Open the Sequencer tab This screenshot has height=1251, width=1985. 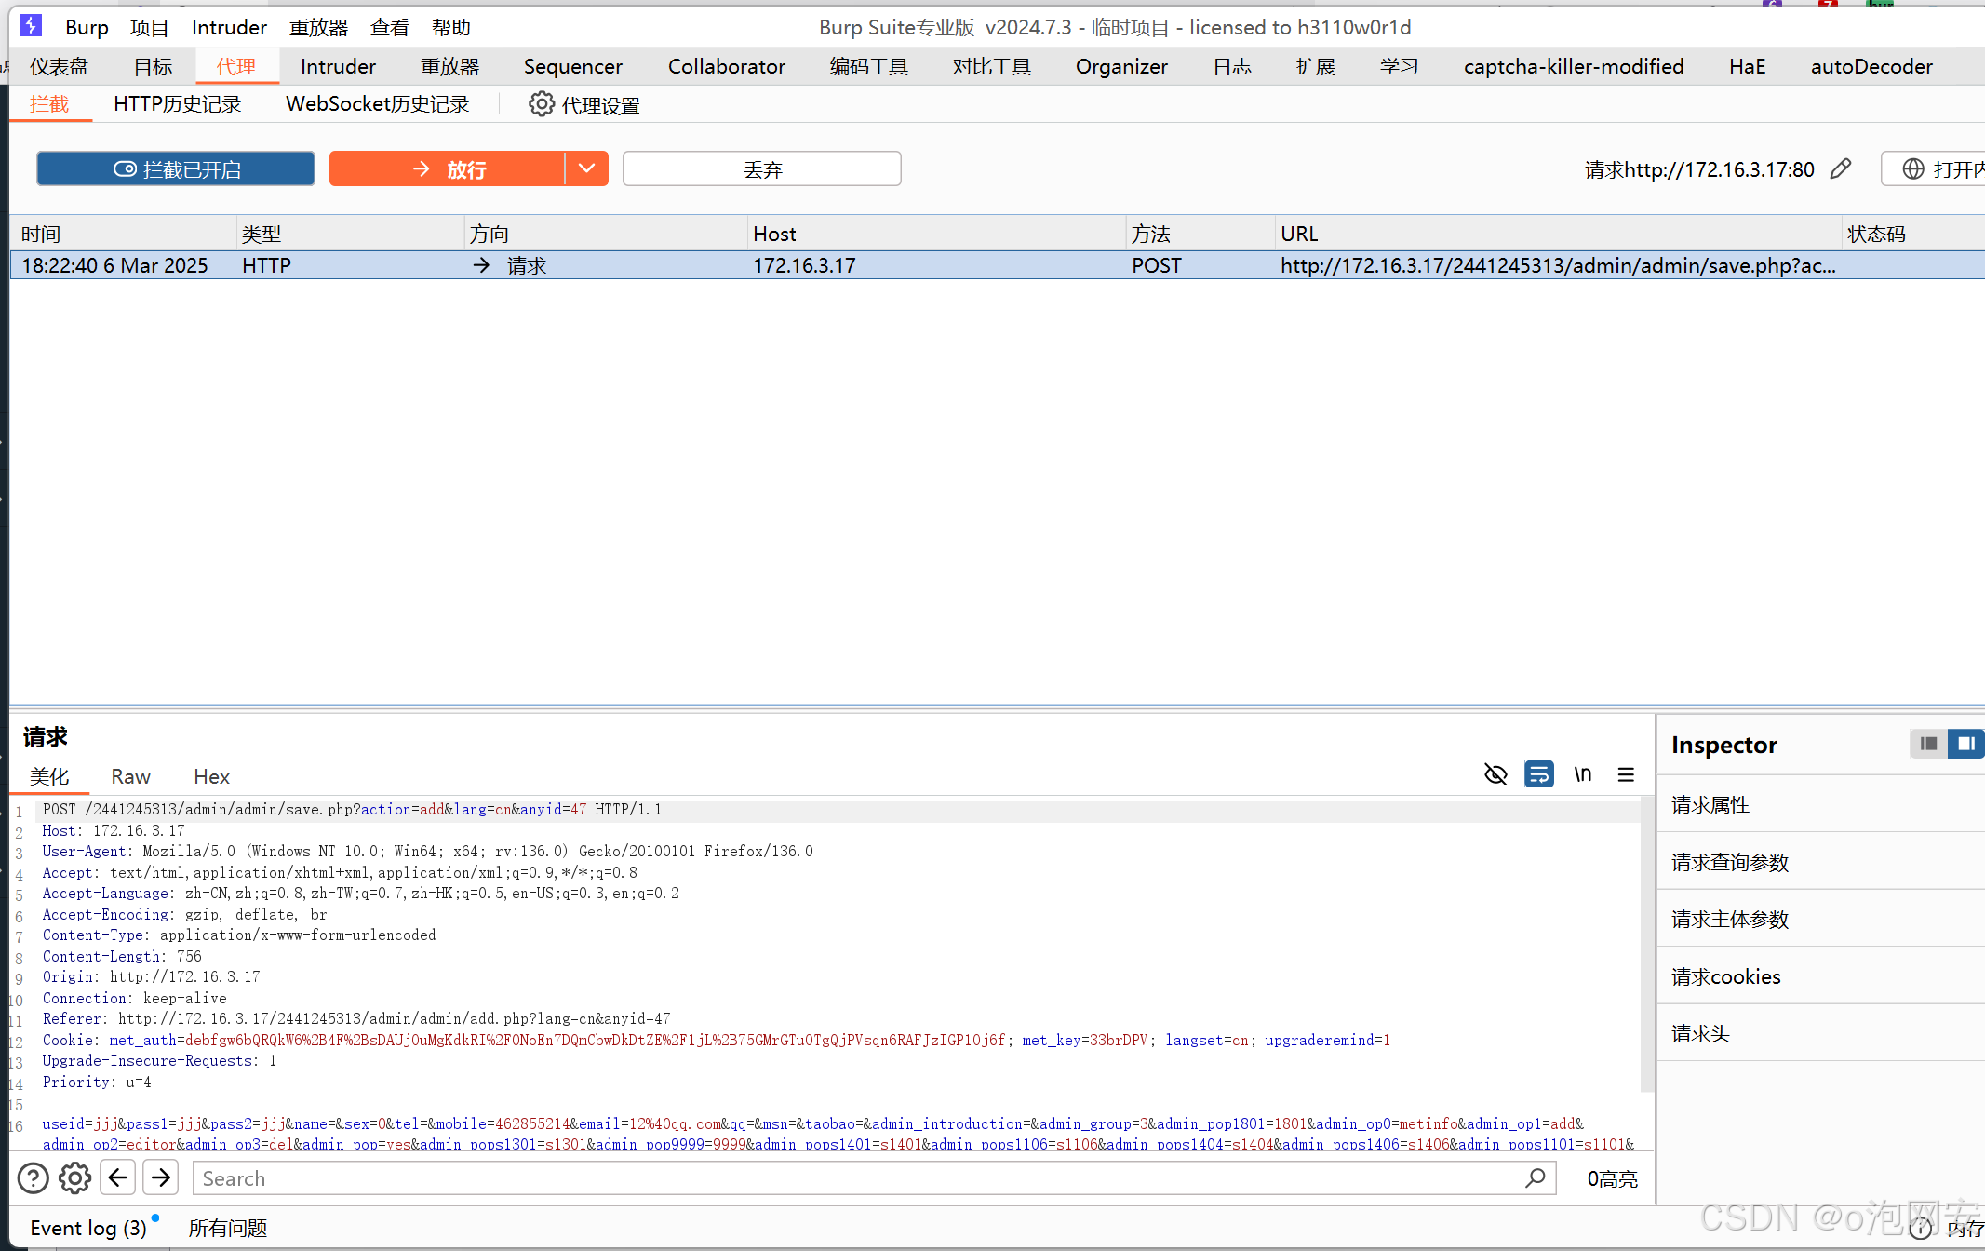coord(572,66)
